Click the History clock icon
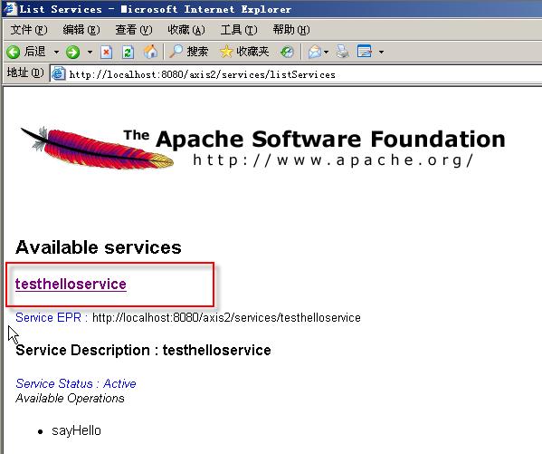 pyautogui.click(x=287, y=52)
